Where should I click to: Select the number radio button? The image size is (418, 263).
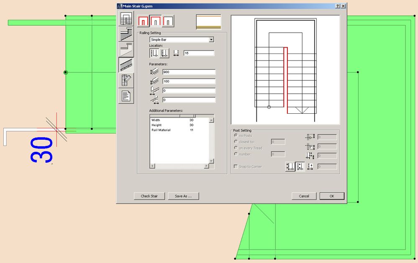click(236, 154)
